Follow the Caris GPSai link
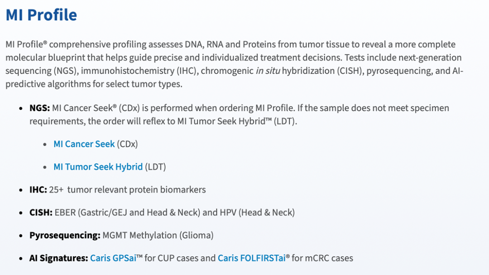489x275 pixels. (x=113, y=258)
